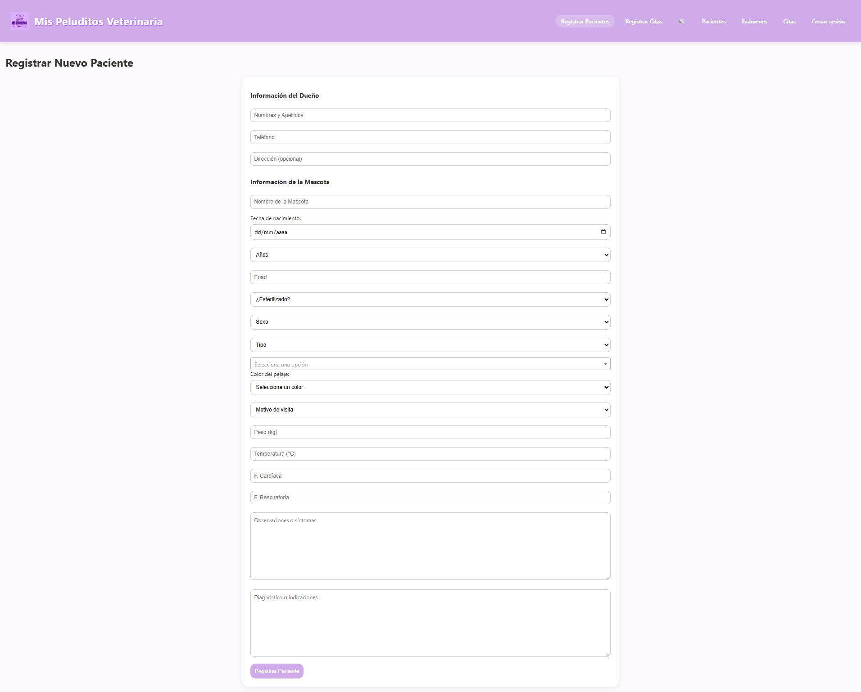Click the Información del Dueño heading
This screenshot has width=861, height=692.
coord(285,95)
